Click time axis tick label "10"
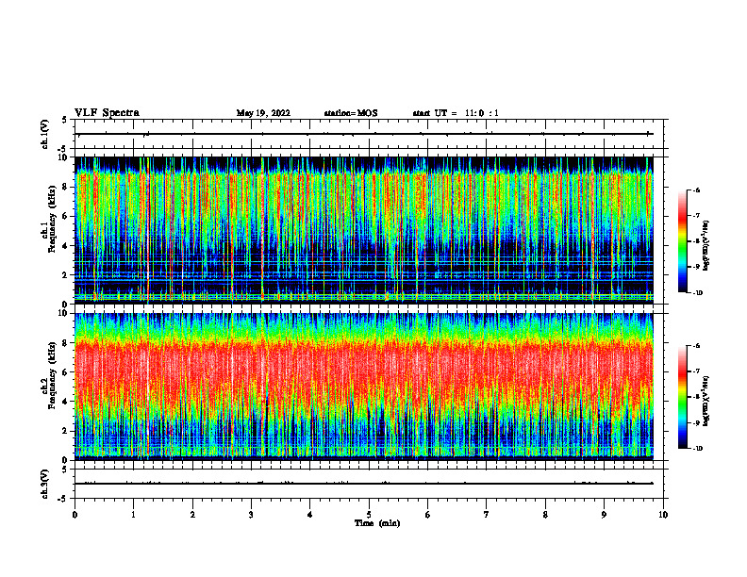The width and height of the screenshot is (747, 577). click(x=663, y=515)
